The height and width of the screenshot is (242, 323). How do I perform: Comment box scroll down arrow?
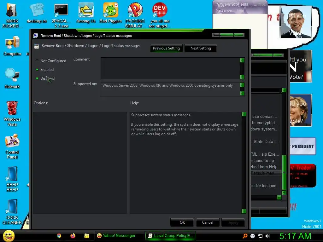coord(242,77)
